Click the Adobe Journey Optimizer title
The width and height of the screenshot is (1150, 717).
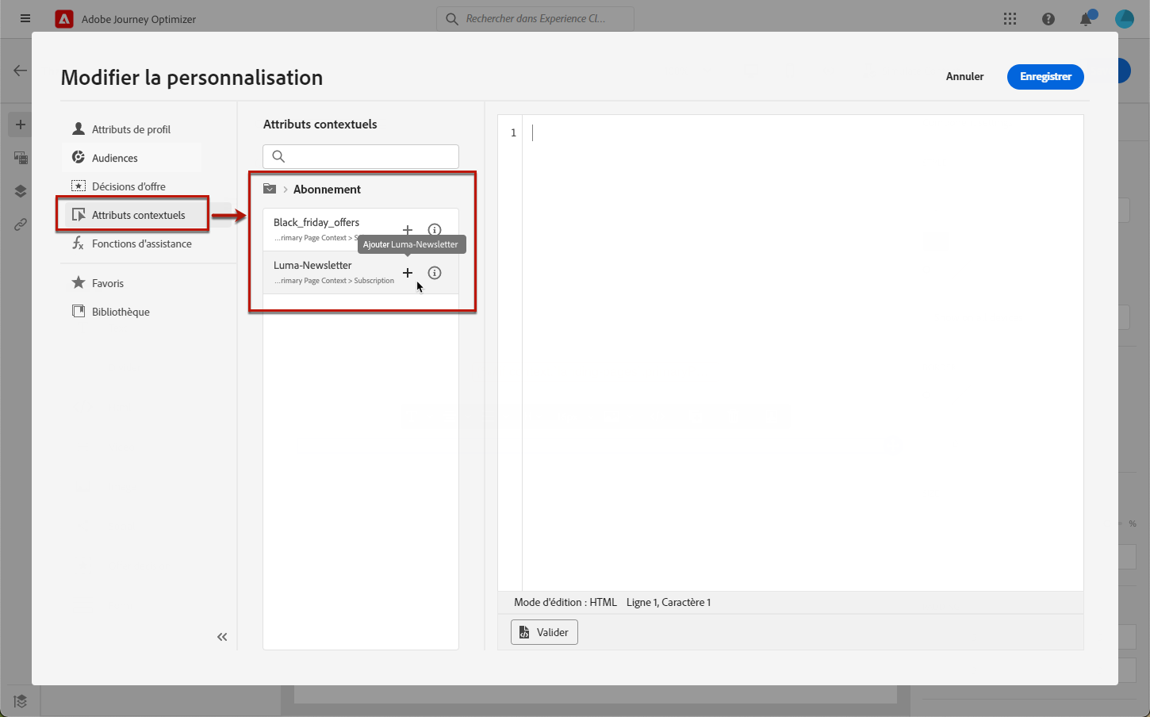coord(139,19)
